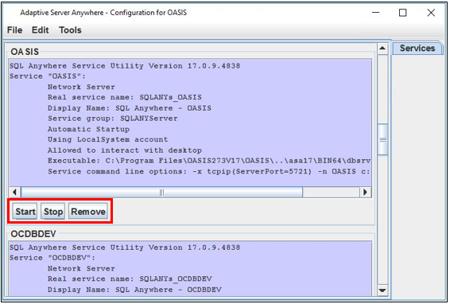The width and height of the screenshot is (450, 304).
Task: Click the vertical scrollbar down arrow
Action: click(382, 290)
